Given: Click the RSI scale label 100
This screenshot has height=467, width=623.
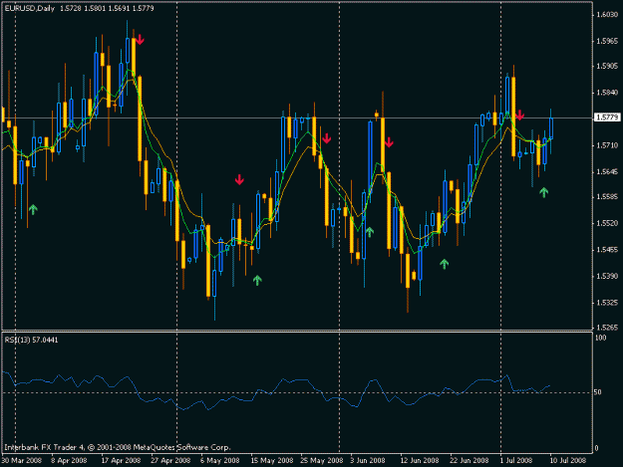Looking at the screenshot, I should (601, 338).
